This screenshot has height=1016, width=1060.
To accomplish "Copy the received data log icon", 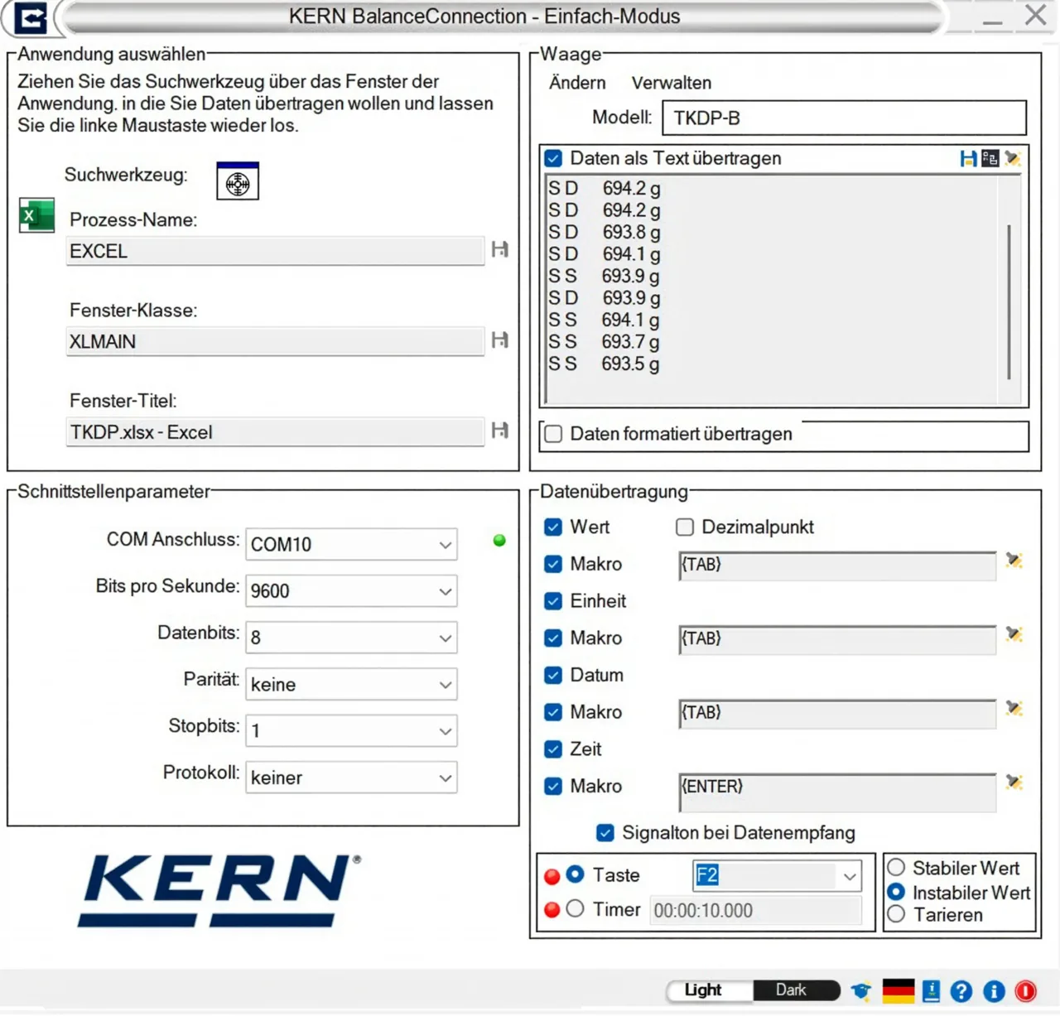I will pos(990,158).
